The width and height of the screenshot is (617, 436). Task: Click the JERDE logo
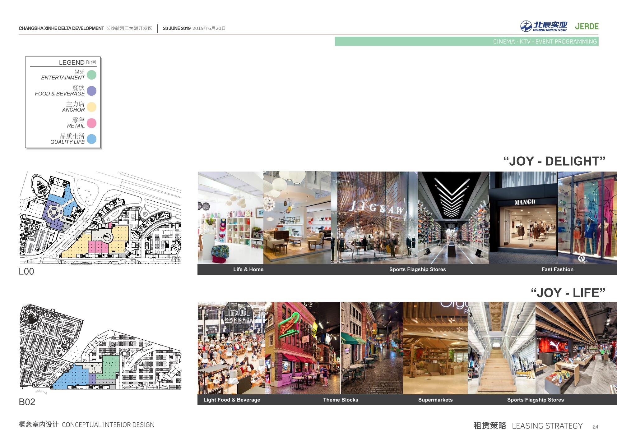pos(587,26)
